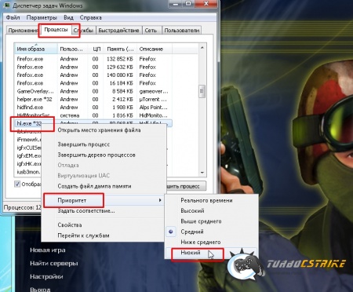Set priority to Реального времени
Screen dimensions: 353x292
tap(206, 200)
